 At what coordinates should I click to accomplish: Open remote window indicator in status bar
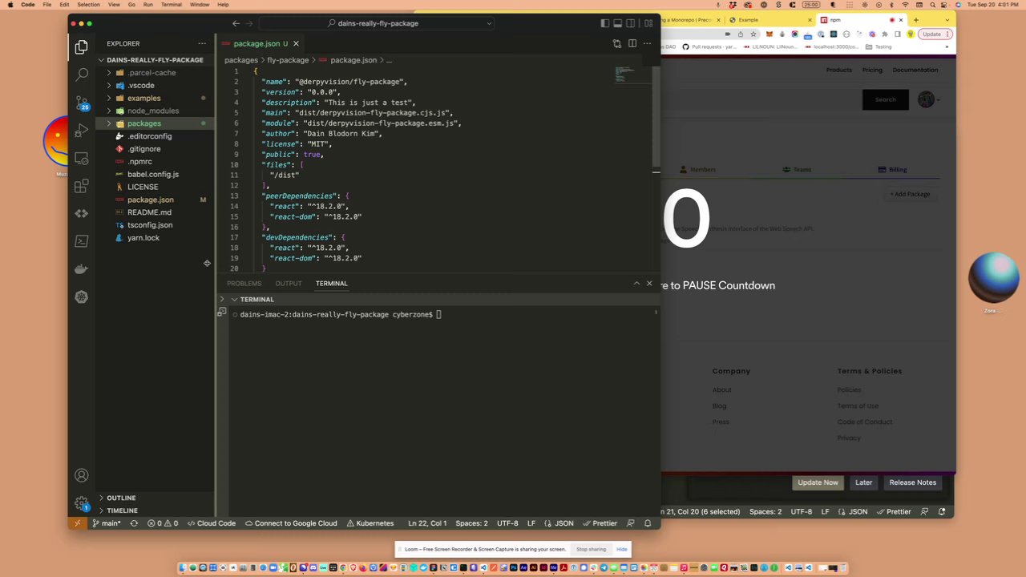tap(77, 523)
